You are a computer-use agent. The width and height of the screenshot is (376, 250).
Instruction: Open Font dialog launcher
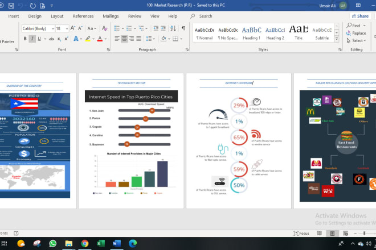click(x=108, y=49)
